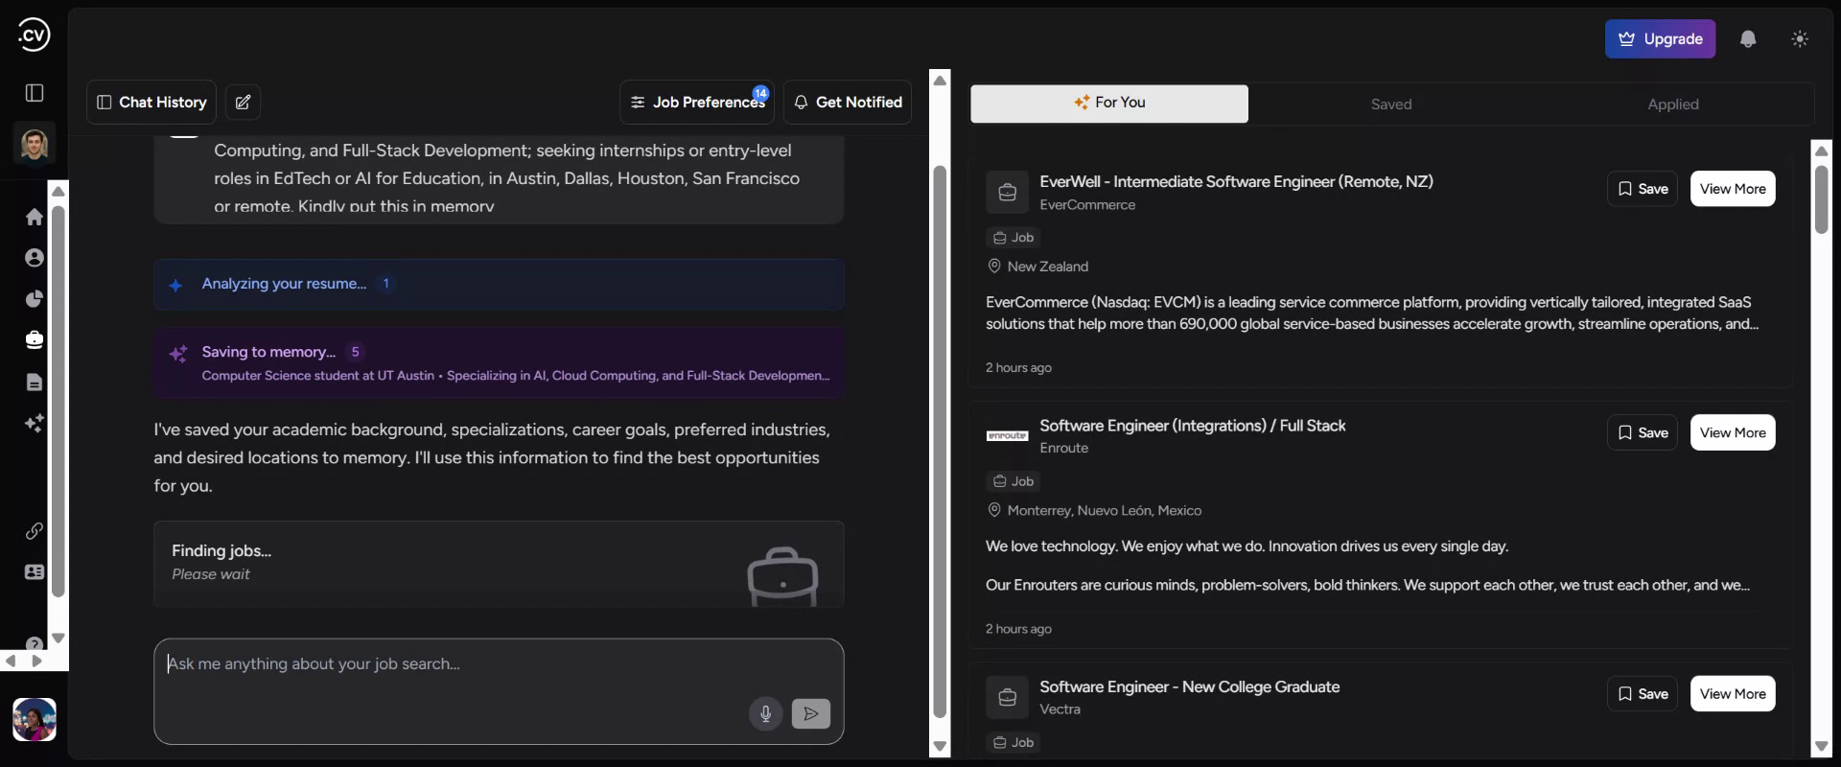Switch to the For You tab

[1109, 104]
